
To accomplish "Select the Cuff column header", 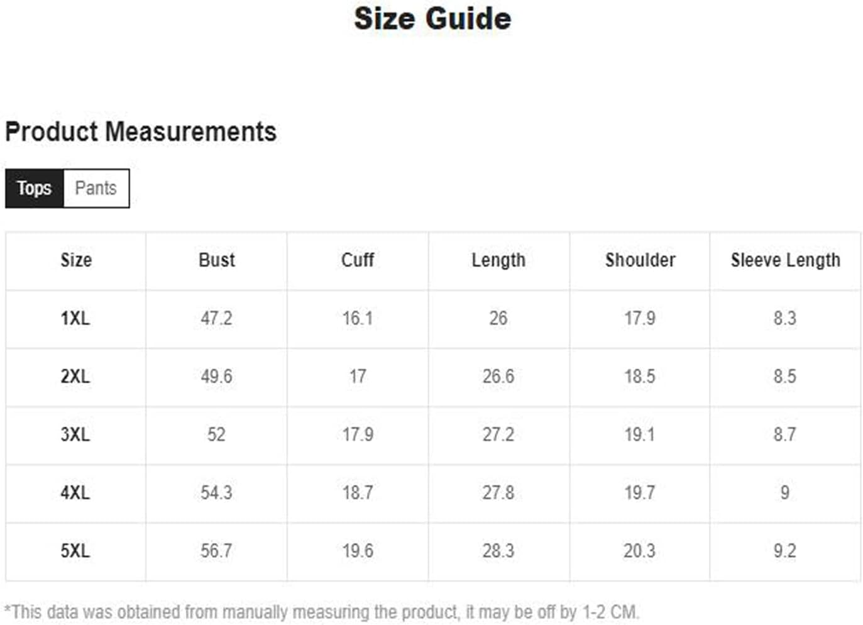I will [x=358, y=260].
